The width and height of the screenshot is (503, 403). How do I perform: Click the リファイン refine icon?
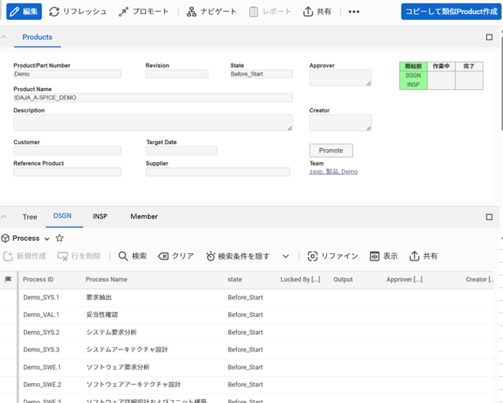pos(312,256)
